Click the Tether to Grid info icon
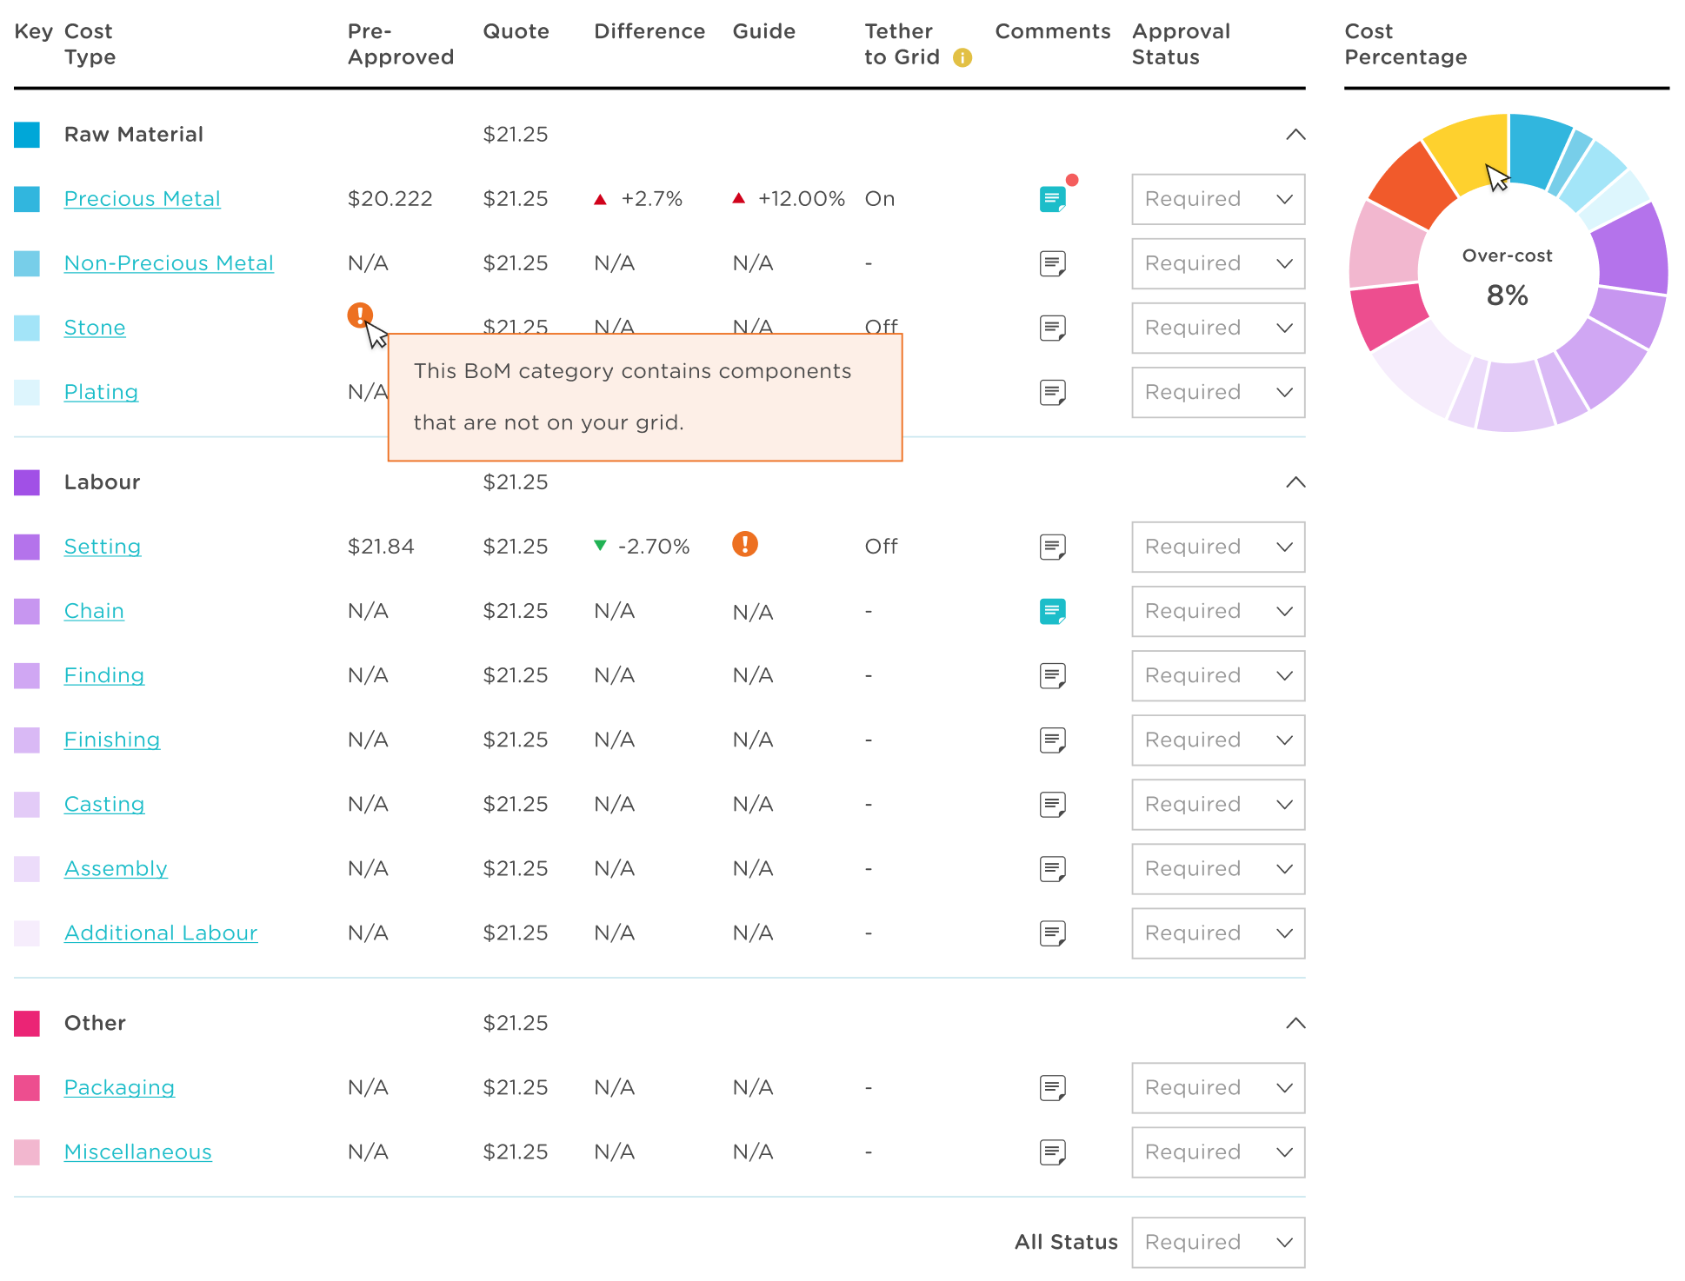Screen dimensions: 1685x1281 962,58
